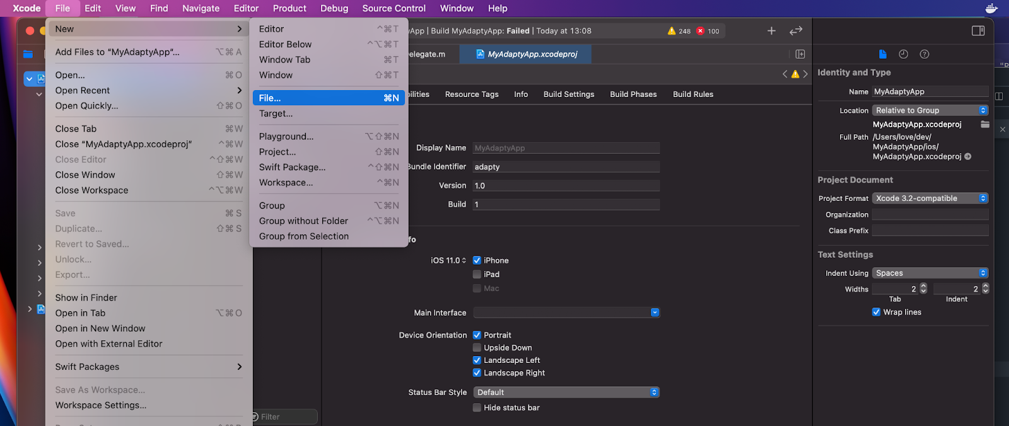Expand the Indent Using Spaces dropdown
This screenshot has width=1009, height=426.
coord(930,273)
